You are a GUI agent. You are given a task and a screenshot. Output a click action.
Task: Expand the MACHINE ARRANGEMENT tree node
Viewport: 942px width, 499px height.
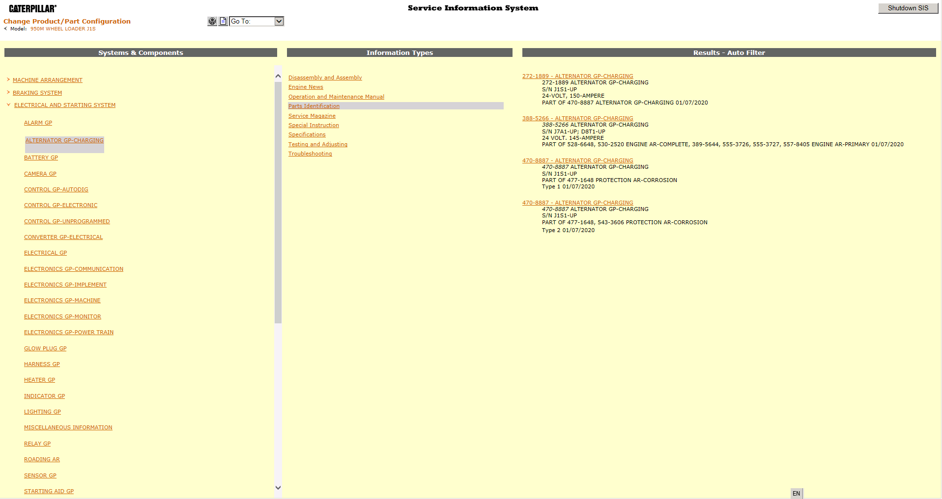8,79
